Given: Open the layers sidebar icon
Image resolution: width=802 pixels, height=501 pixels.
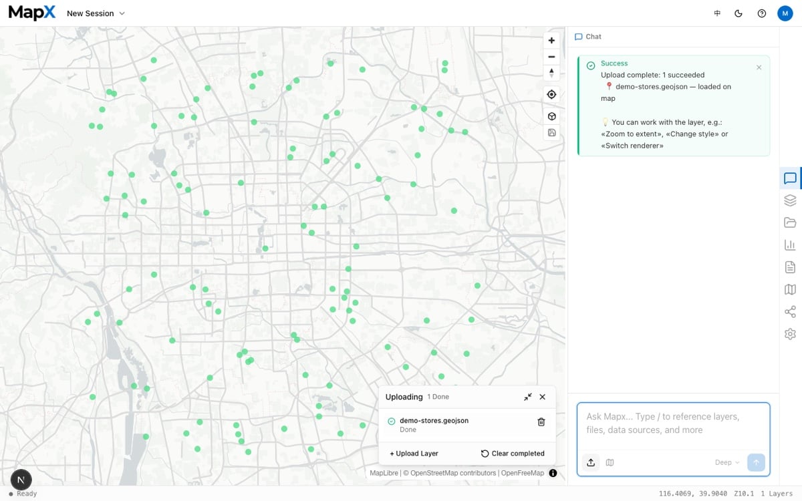Looking at the screenshot, I should pos(790,200).
